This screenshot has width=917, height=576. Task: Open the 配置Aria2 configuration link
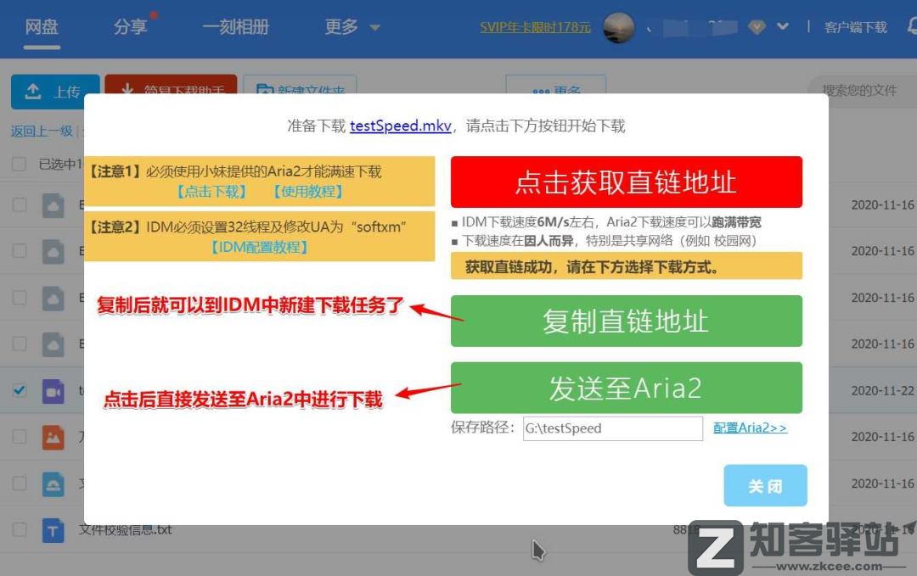pos(751,428)
